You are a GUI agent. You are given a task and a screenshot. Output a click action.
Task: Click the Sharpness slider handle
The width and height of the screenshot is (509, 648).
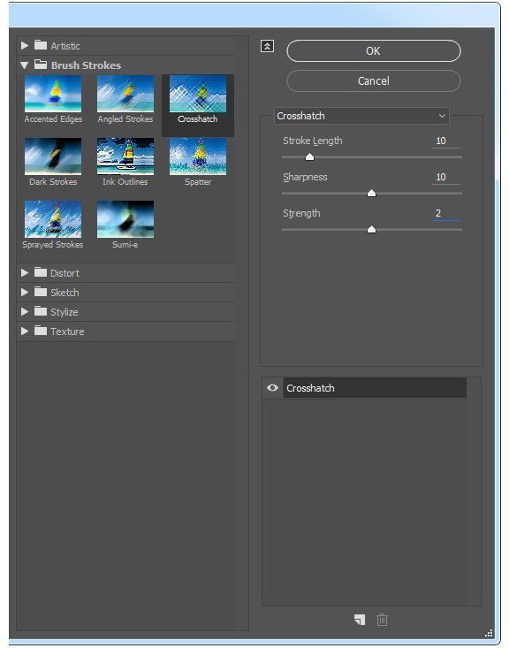(x=371, y=193)
